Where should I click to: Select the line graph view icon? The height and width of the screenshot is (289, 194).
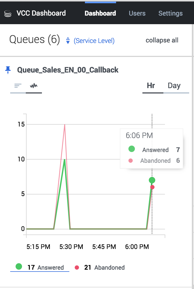point(34,86)
